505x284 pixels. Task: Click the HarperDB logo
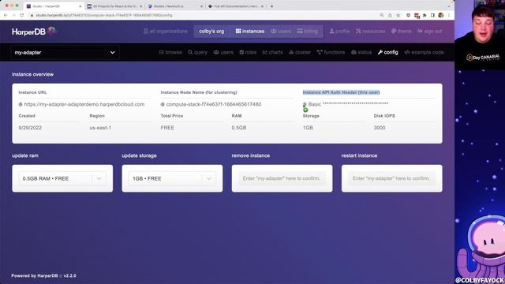click(34, 32)
